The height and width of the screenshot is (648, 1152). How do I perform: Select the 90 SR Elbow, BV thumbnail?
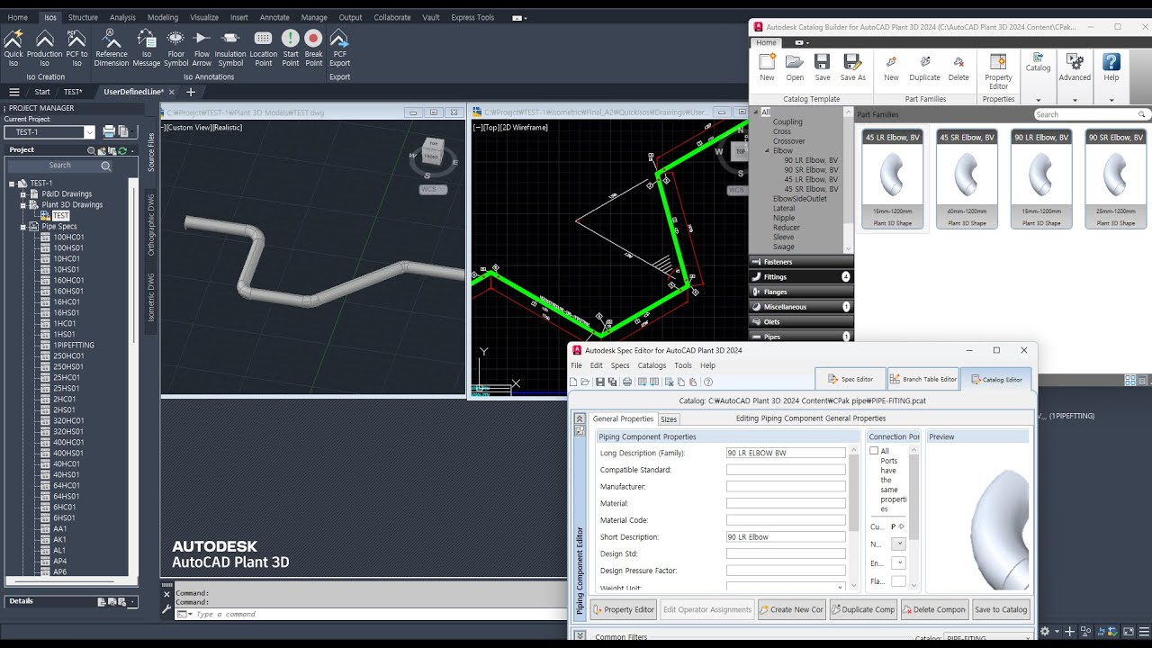tap(1116, 180)
